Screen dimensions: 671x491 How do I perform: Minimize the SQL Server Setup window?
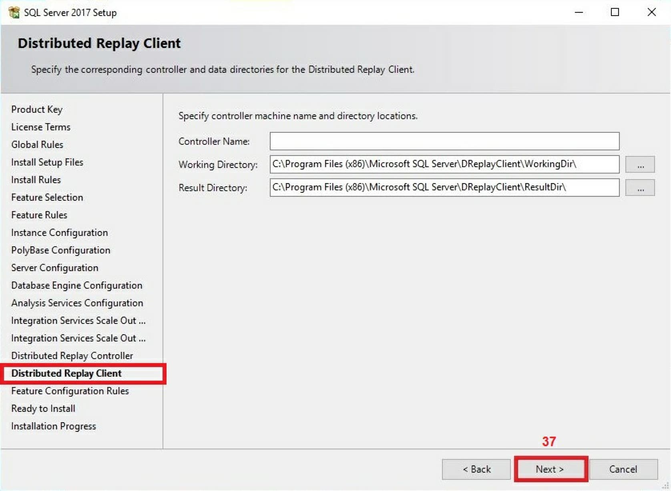tap(579, 12)
